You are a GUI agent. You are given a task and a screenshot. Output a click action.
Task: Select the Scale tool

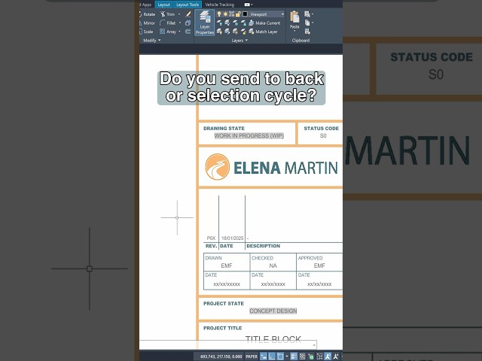point(146,32)
